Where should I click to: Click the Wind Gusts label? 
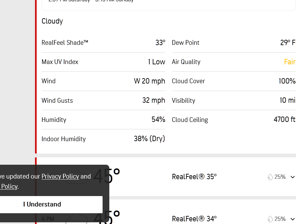pos(57,101)
